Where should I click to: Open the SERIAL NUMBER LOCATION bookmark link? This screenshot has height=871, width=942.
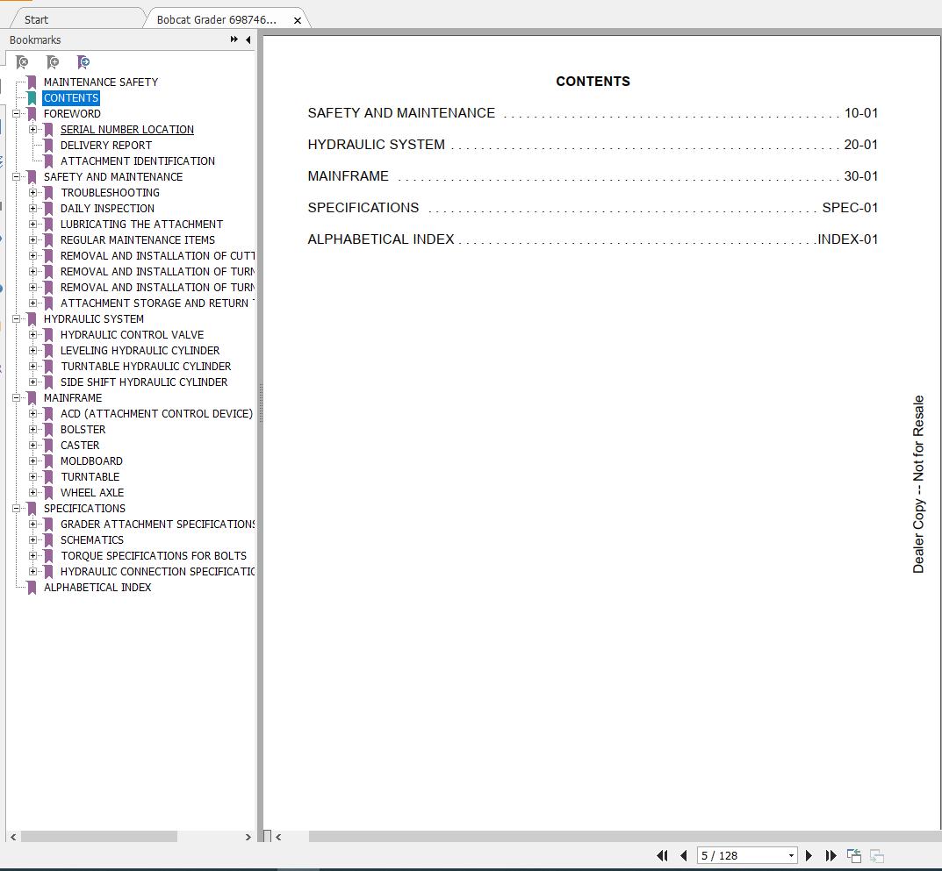(x=126, y=130)
